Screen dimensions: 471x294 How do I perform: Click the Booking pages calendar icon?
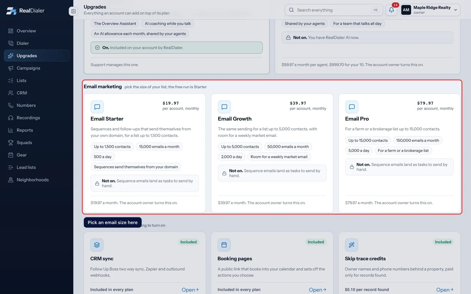[224, 245]
